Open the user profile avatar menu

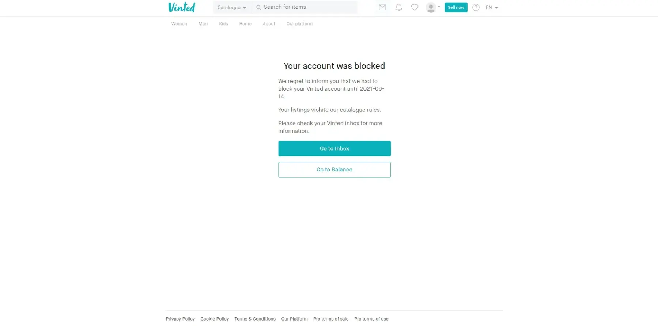click(x=431, y=7)
